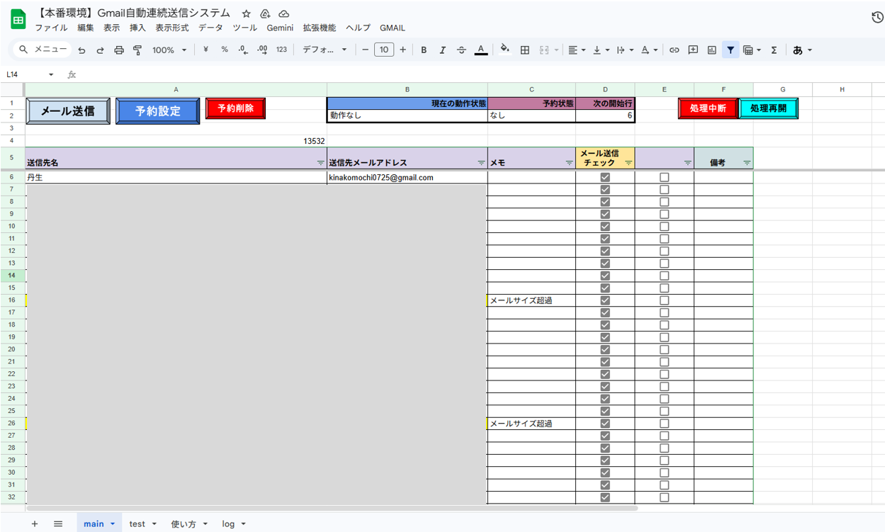Click the undo icon in toolbar
This screenshot has width=885, height=532.
(81, 50)
